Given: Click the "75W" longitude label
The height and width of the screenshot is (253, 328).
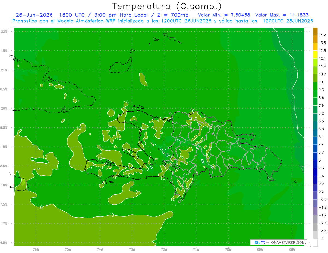Looking at the screenshot, I should pos(68,249).
